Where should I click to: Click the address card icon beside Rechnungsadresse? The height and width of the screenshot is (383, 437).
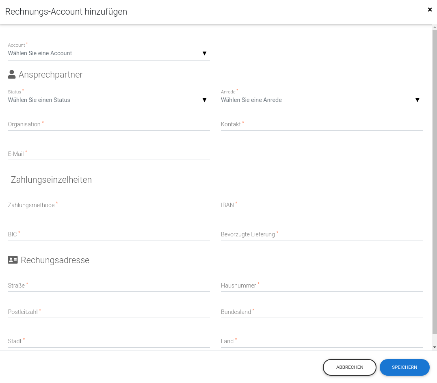[x=13, y=260]
